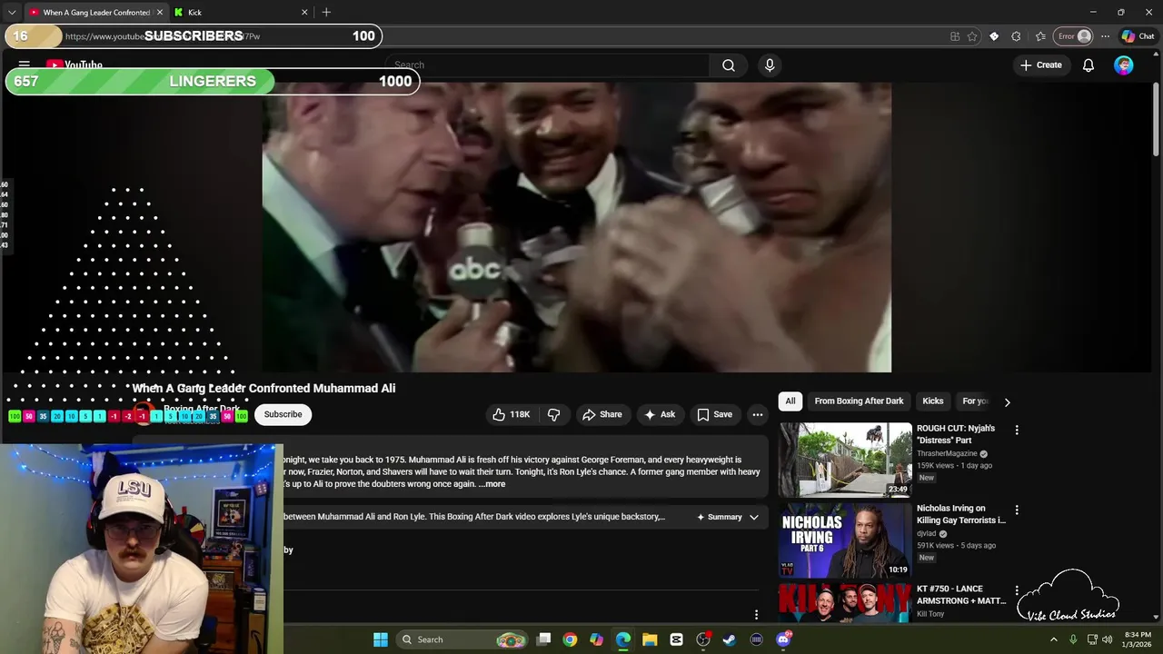Show hidden system tray icons
The width and height of the screenshot is (1163, 654).
(x=1054, y=639)
